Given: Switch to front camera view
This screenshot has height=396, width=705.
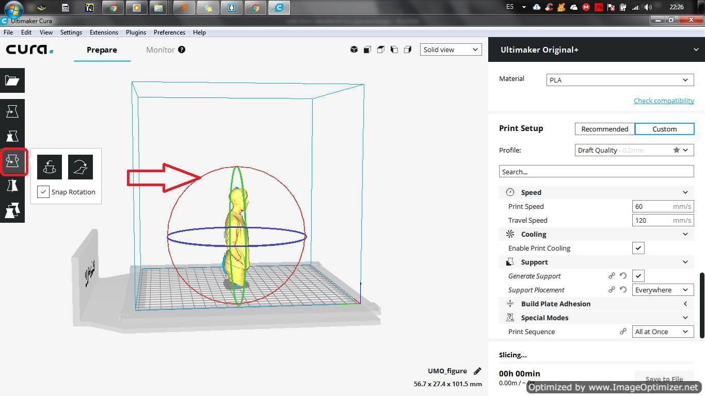Looking at the screenshot, I should [367, 49].
